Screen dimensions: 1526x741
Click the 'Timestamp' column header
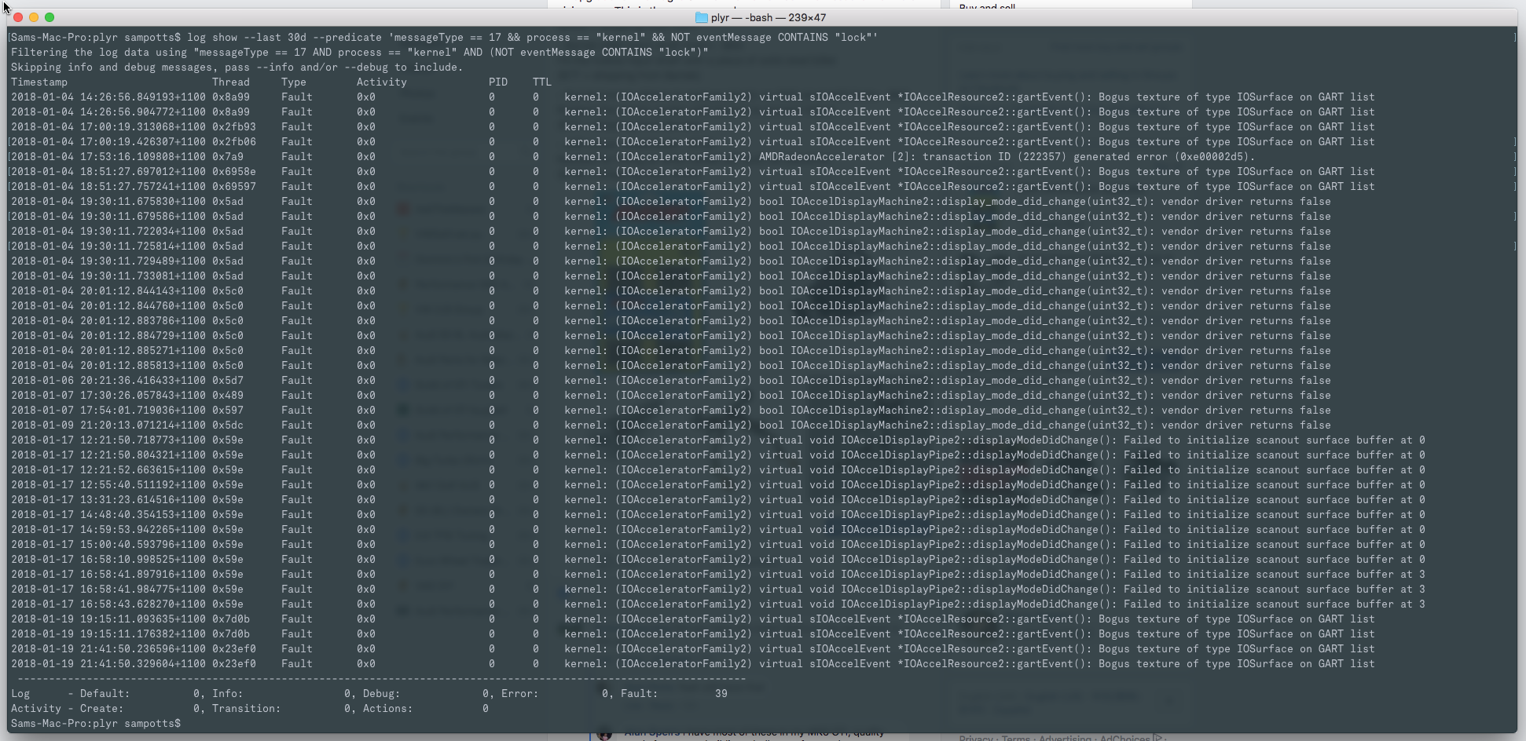coord(39,82)
